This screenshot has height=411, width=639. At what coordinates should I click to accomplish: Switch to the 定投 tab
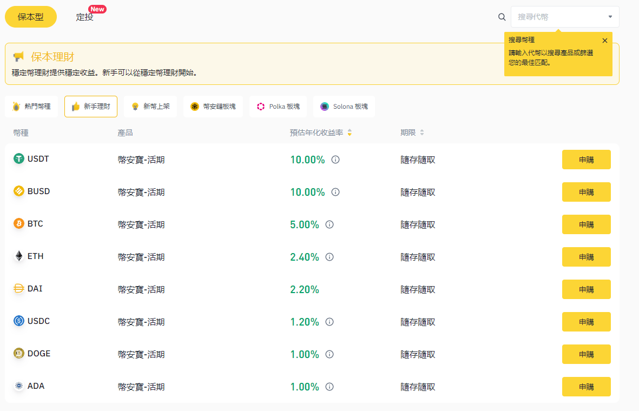tap(84, 17)
